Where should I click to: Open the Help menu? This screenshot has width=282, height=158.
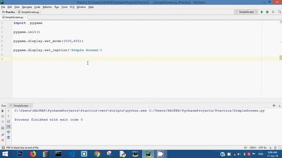point(91,7)
